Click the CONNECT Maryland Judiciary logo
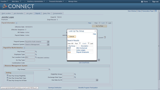Image resolution: width=160 pixels, height=90 pixels. (x=17, y=6)
